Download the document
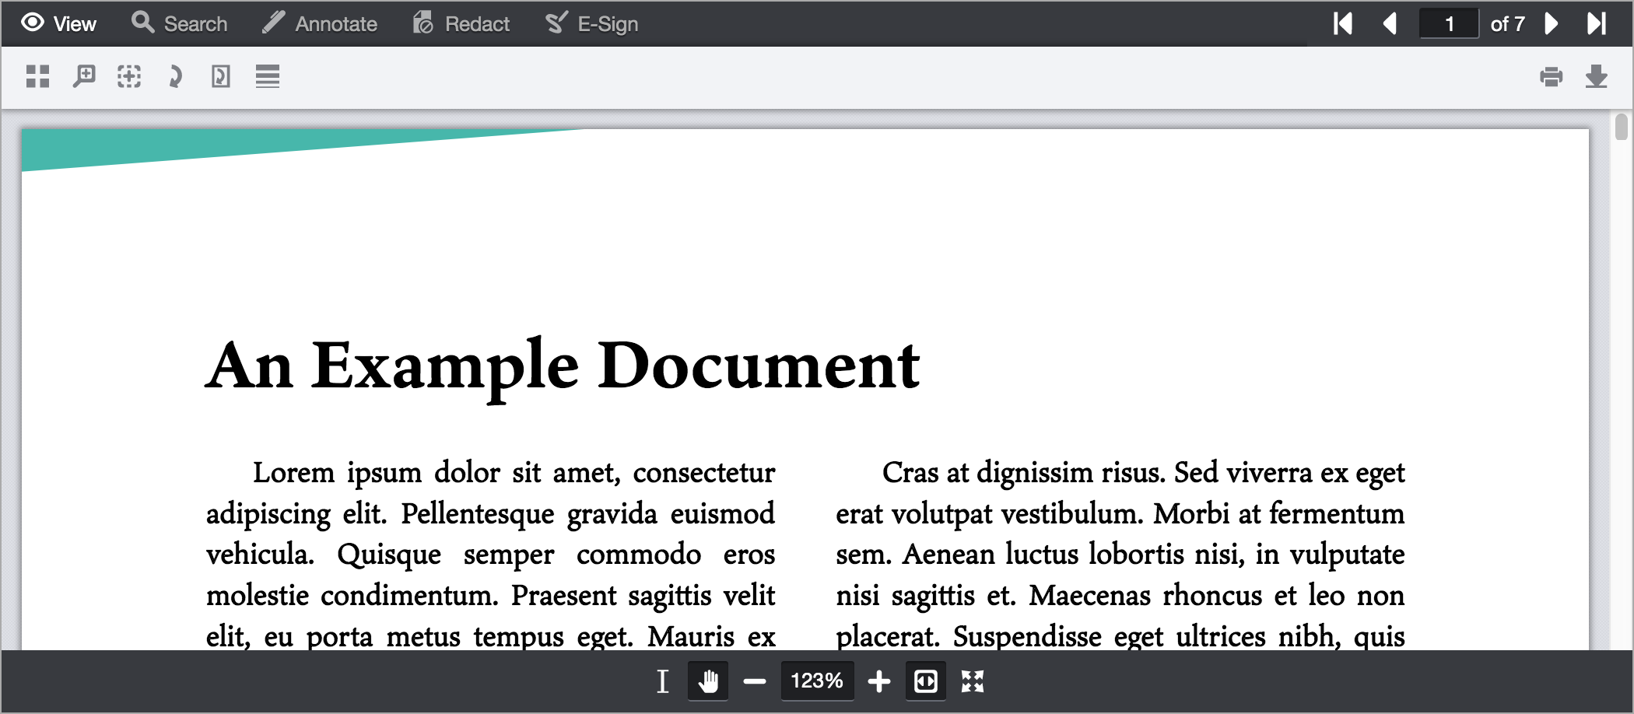The width and height of the screenshot is (1634, 714). 1597,76
